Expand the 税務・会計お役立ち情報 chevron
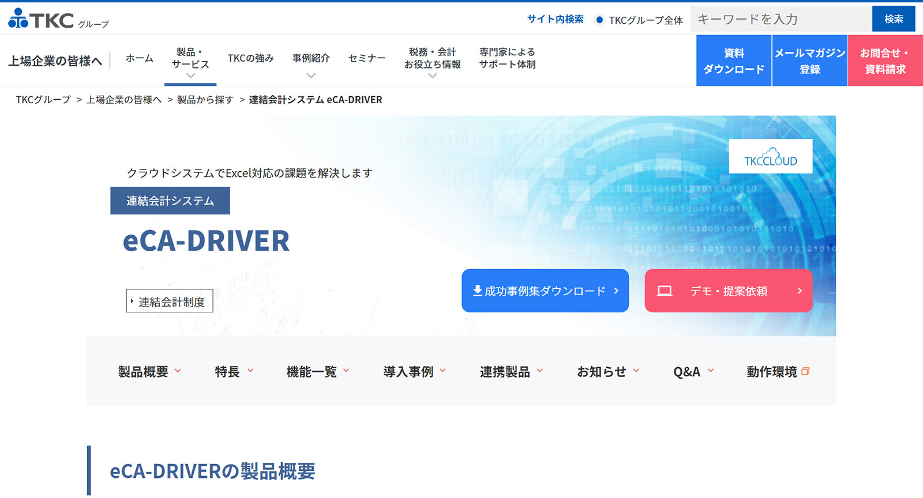 (x=433, y=76)
